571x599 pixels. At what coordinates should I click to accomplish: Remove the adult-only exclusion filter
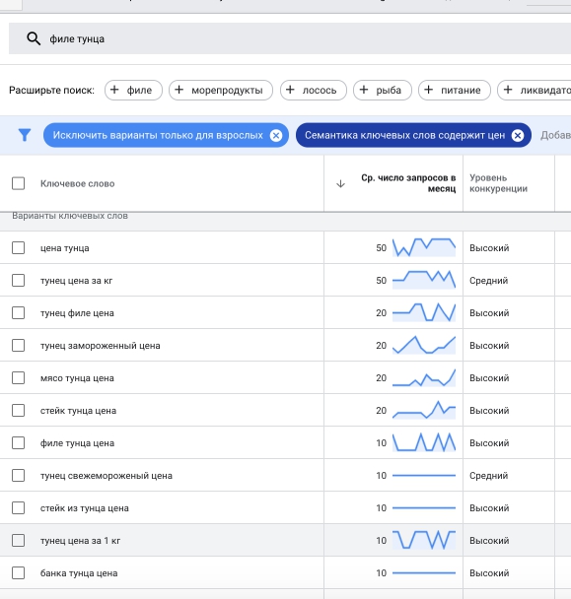(276, 135)
